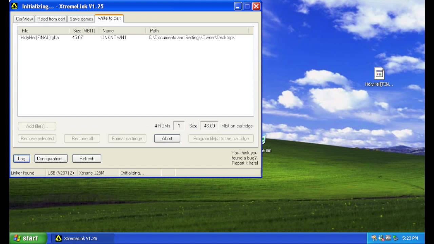Open the Configuration dialog
This screenshot has height=244, width=434.
[51, 159]
